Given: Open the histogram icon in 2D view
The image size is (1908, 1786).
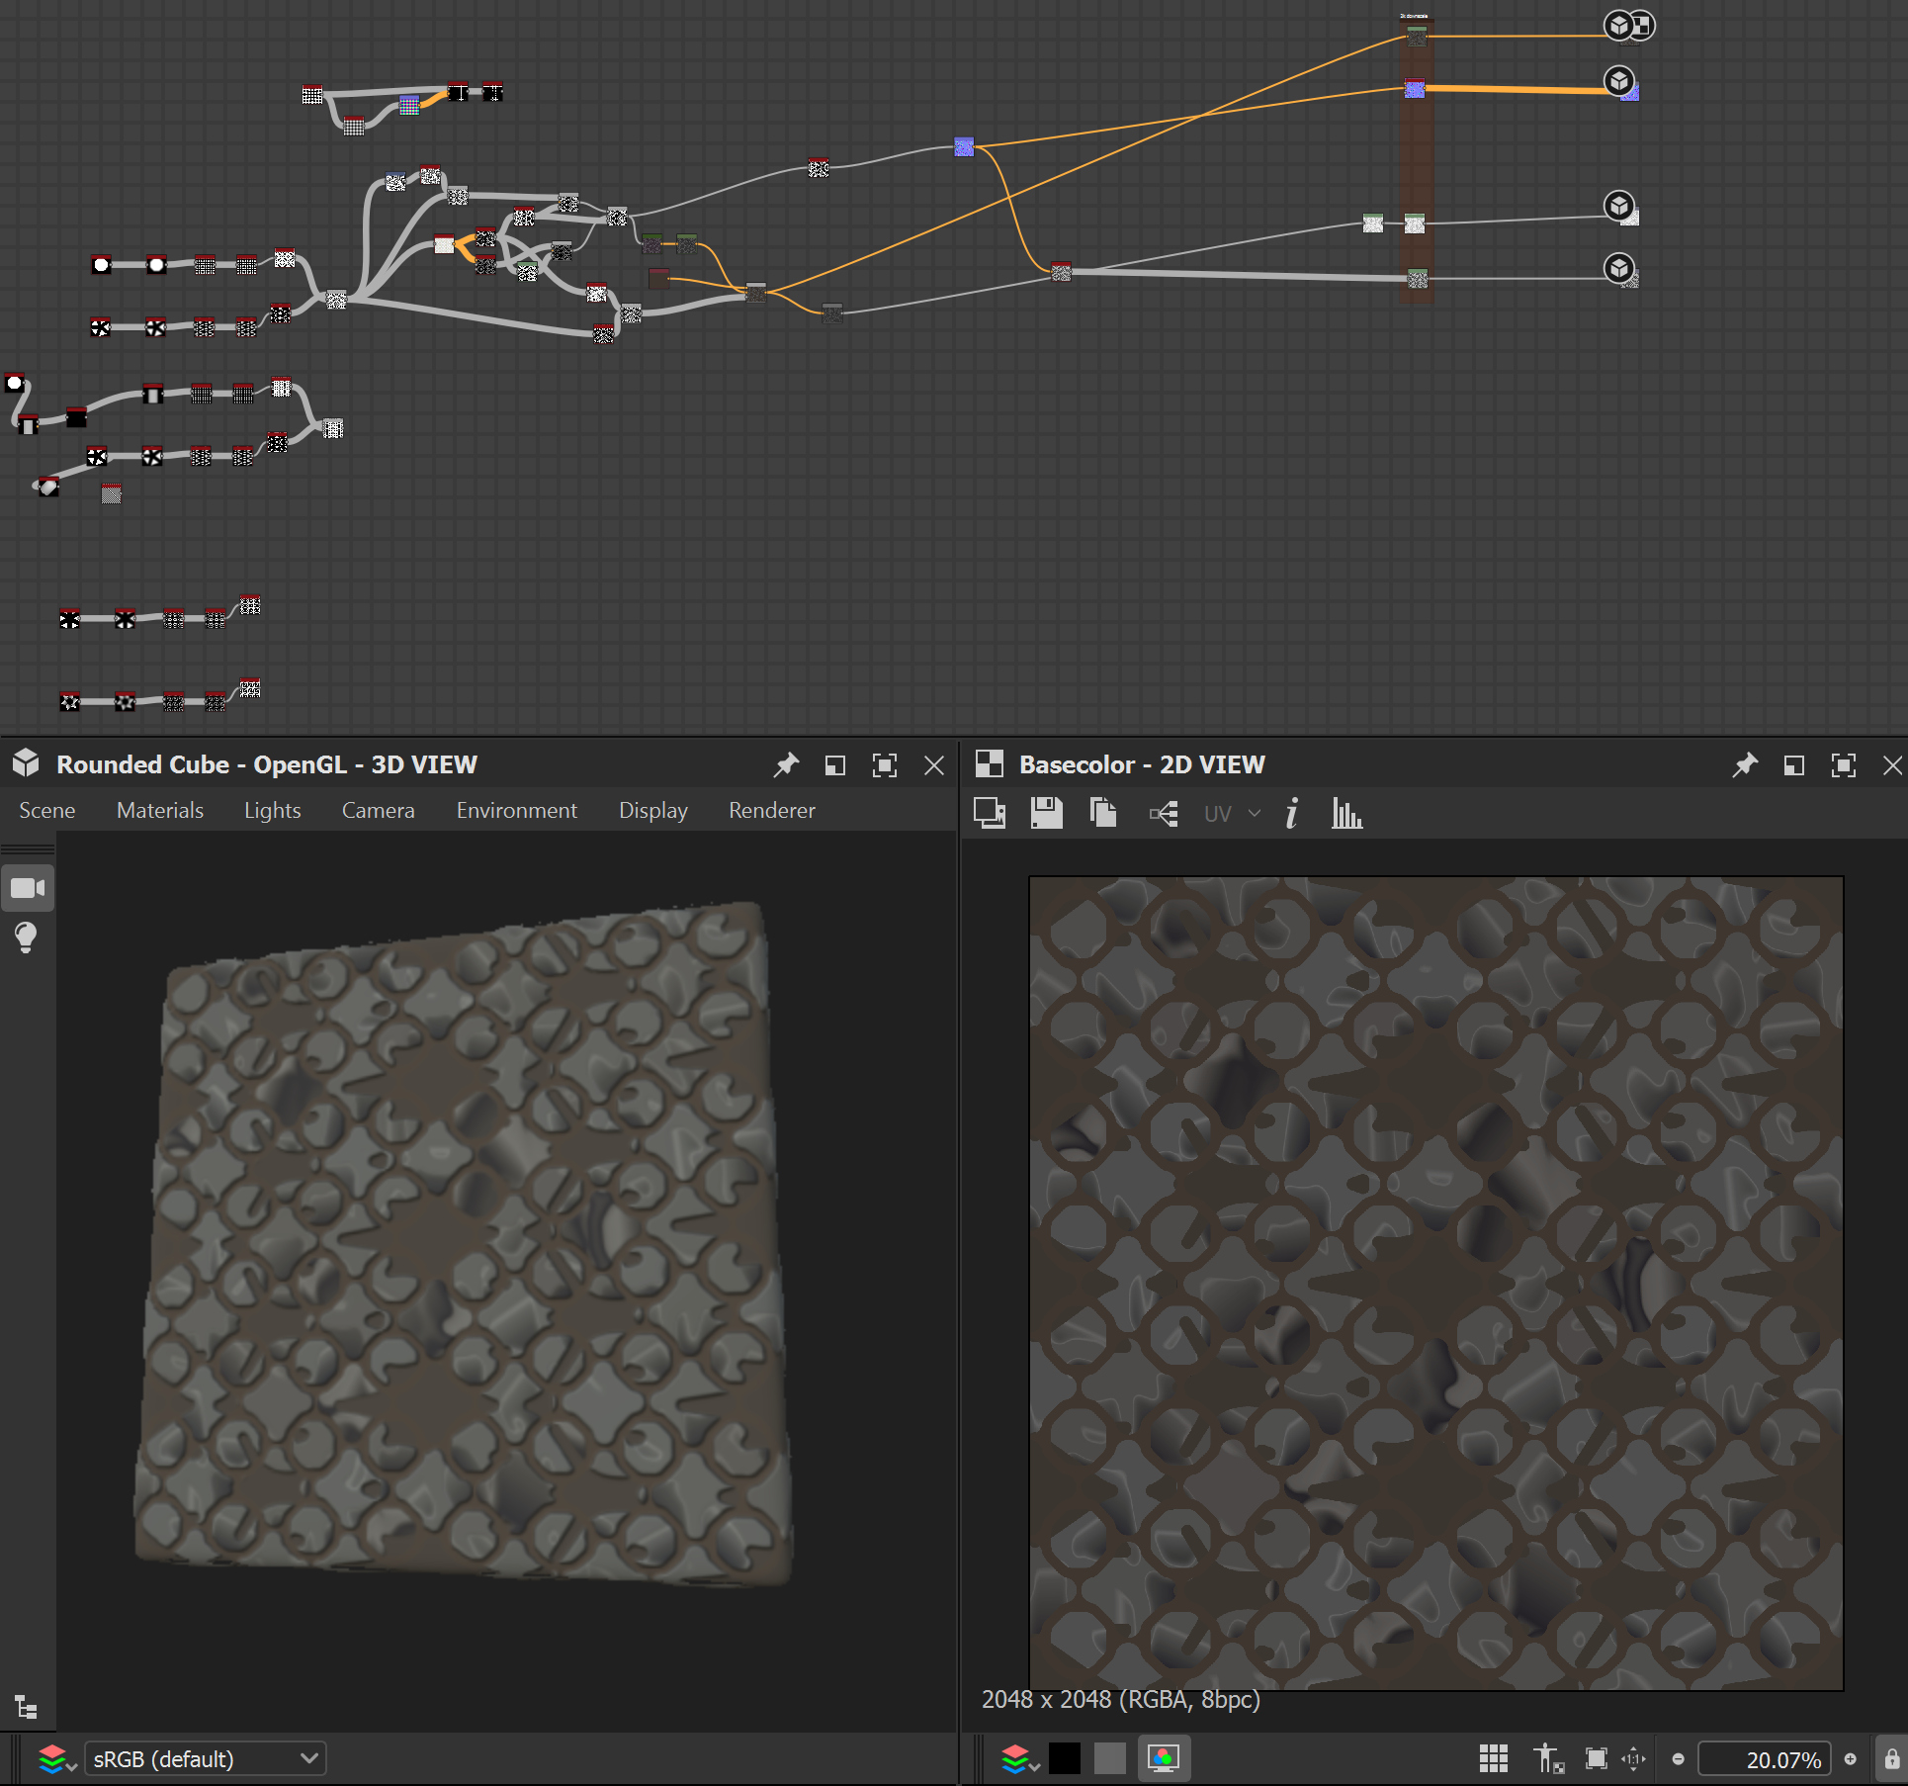Looking at the screenshot, I should pyautogui.click(x=1346, y=813).
